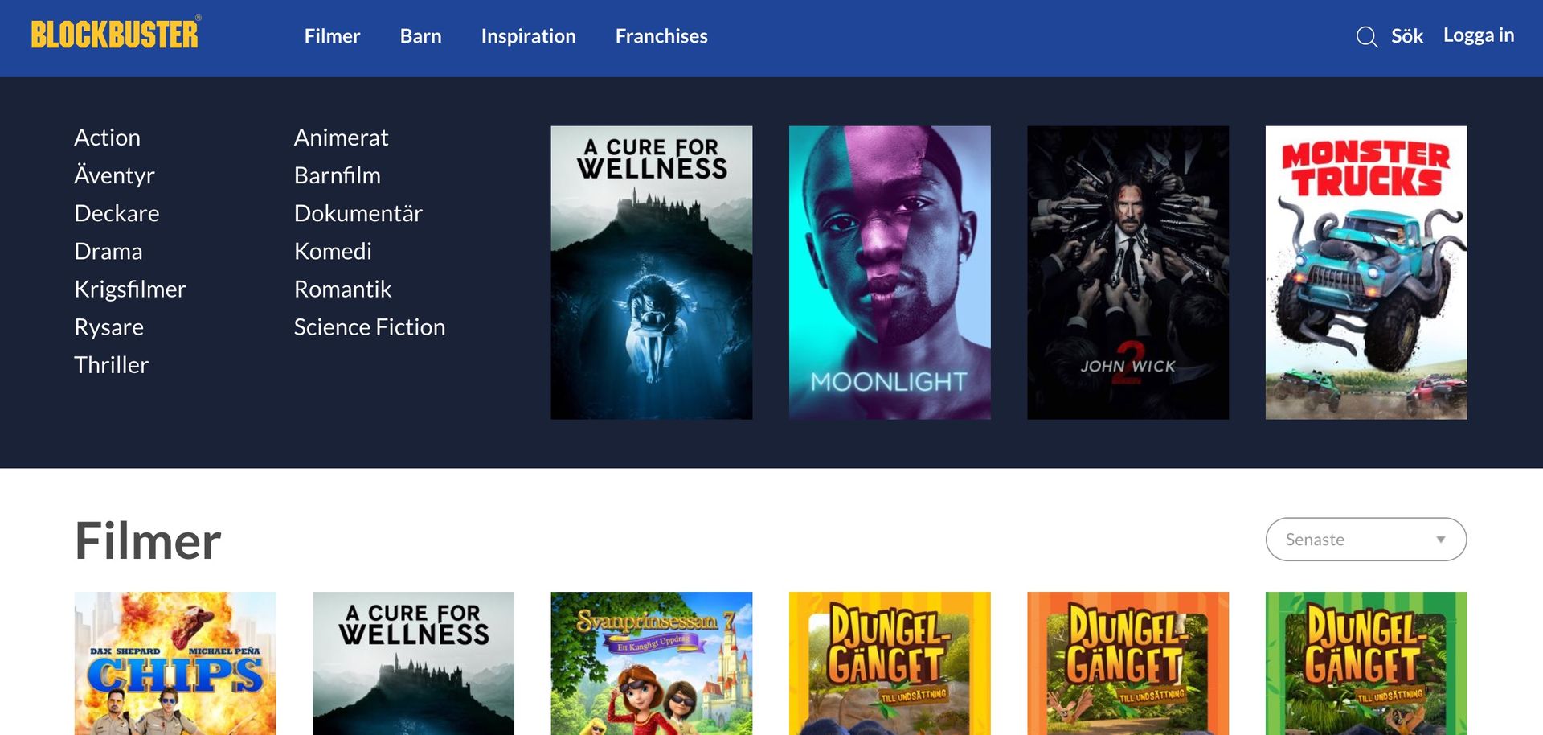The image size is (1543, 735).
Task: Select the Barnfilm genre
Action: click(337, 175)
